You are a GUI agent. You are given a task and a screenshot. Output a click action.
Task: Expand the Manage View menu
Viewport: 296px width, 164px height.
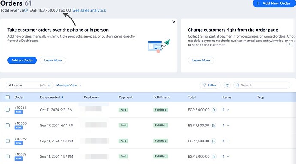tap(69, 85)
